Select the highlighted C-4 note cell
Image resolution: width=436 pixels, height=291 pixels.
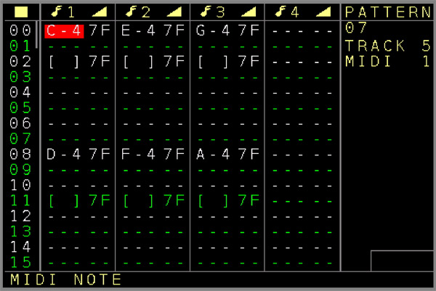pos(64,30)
